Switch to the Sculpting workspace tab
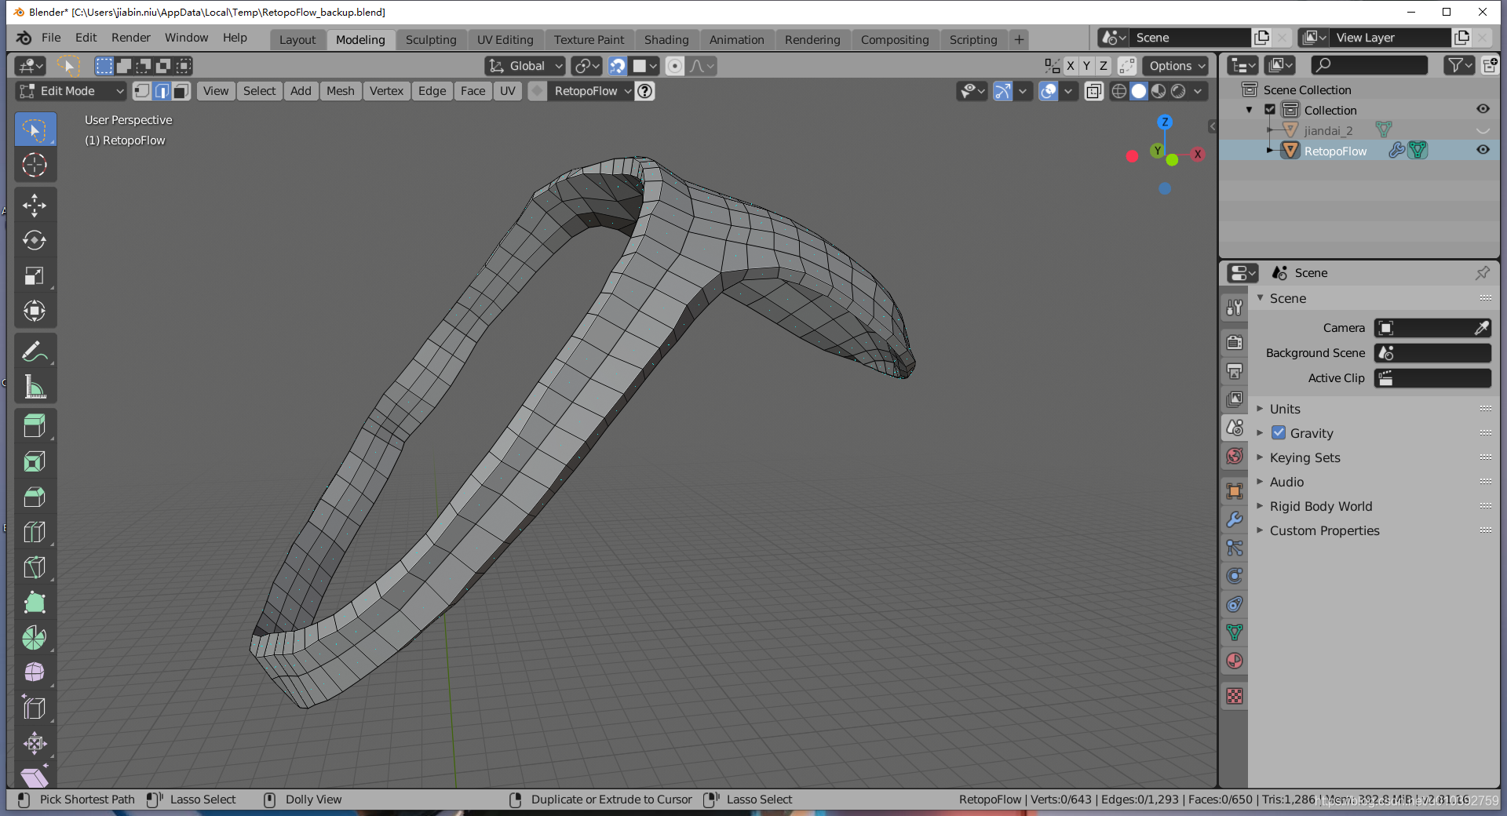The height and width of the screenshot is (816, 1507). click(x=431, y=39)
